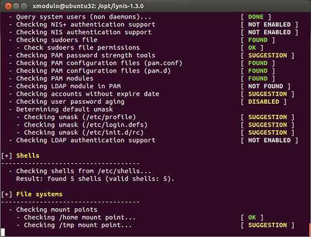Click the DISABLED status for password aging
The width and height of the screenshot is (311, 237).
(x=264, y=102)
